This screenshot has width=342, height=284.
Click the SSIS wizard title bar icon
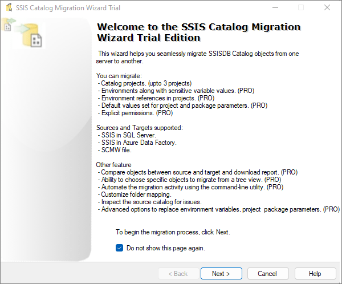[9, 7]
